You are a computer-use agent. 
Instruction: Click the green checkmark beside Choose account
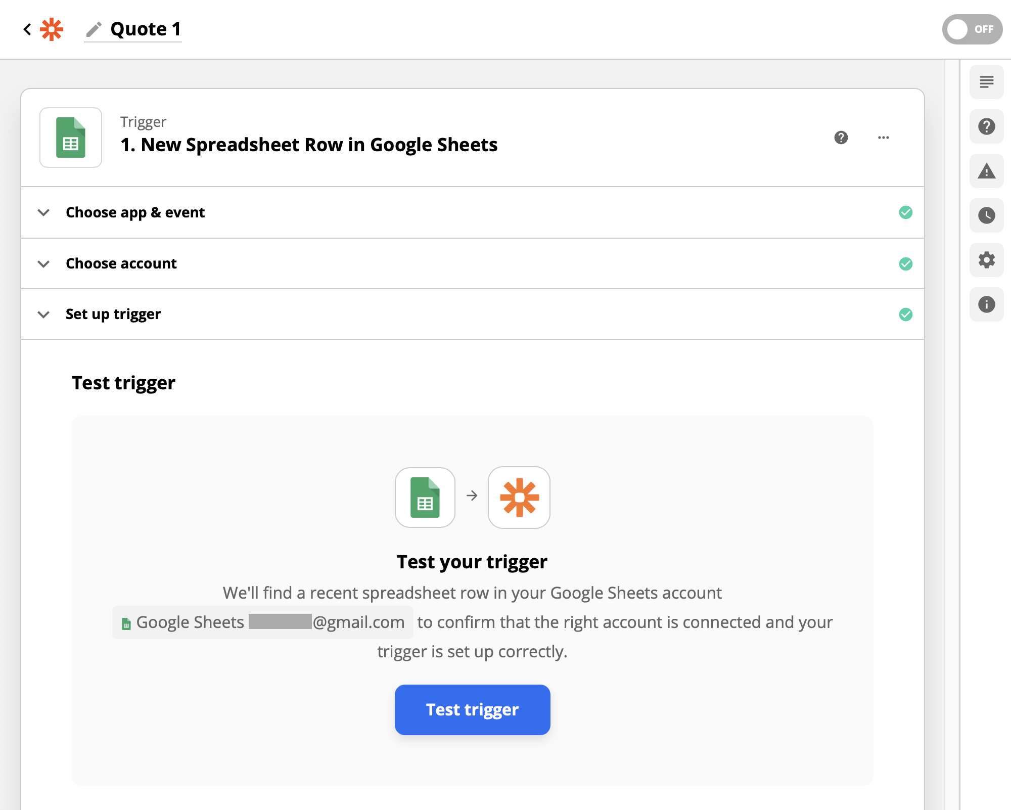click(x=906, y=263)
